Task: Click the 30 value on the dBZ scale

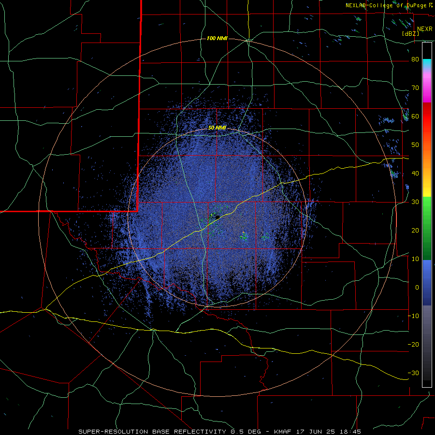Action: (415, 202)
